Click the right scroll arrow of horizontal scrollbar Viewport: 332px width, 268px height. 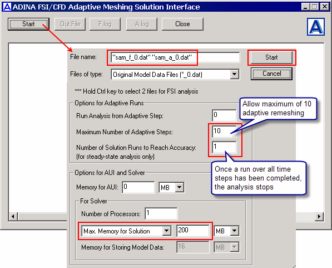319,217
